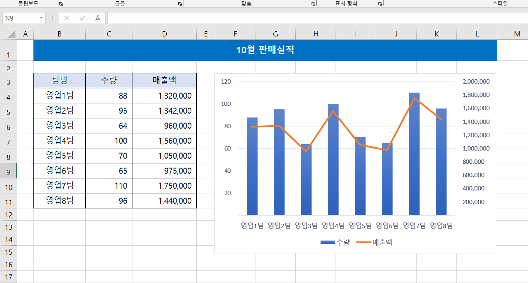Click the 매출액 legend entry in chart

tap(374, 242)
